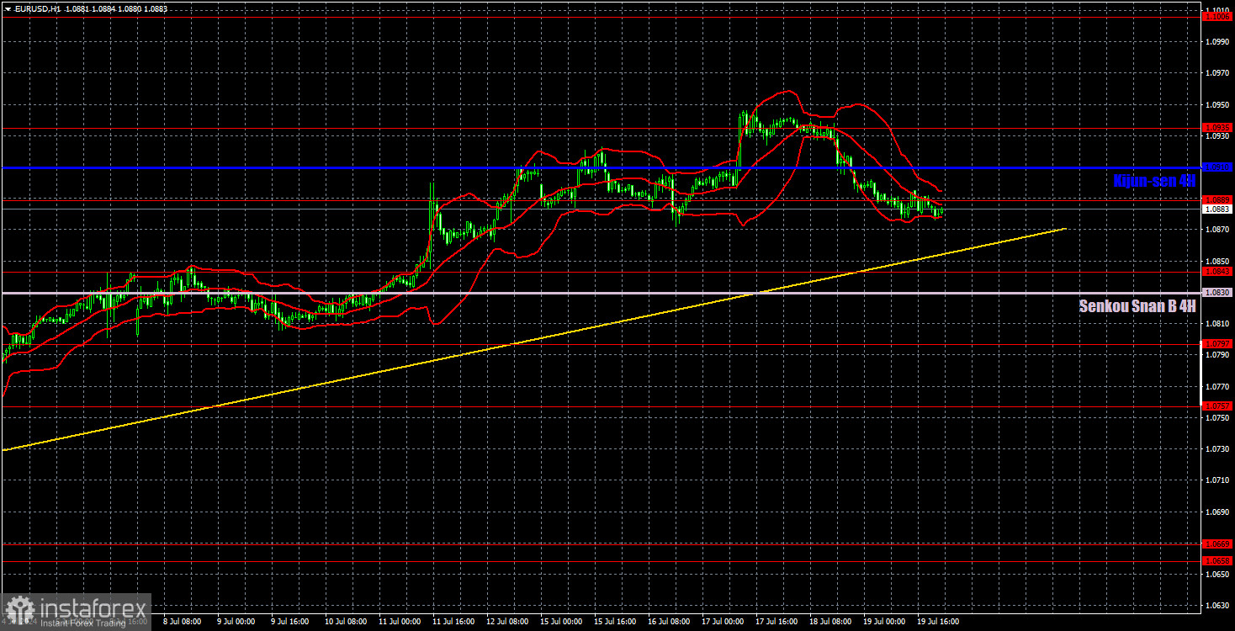1235x631 pixels.
Task: Click the red 1.0797 price level tag
Action: [x=1217, y=343]
